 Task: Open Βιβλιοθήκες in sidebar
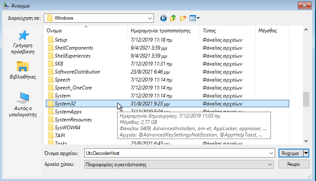22,71
